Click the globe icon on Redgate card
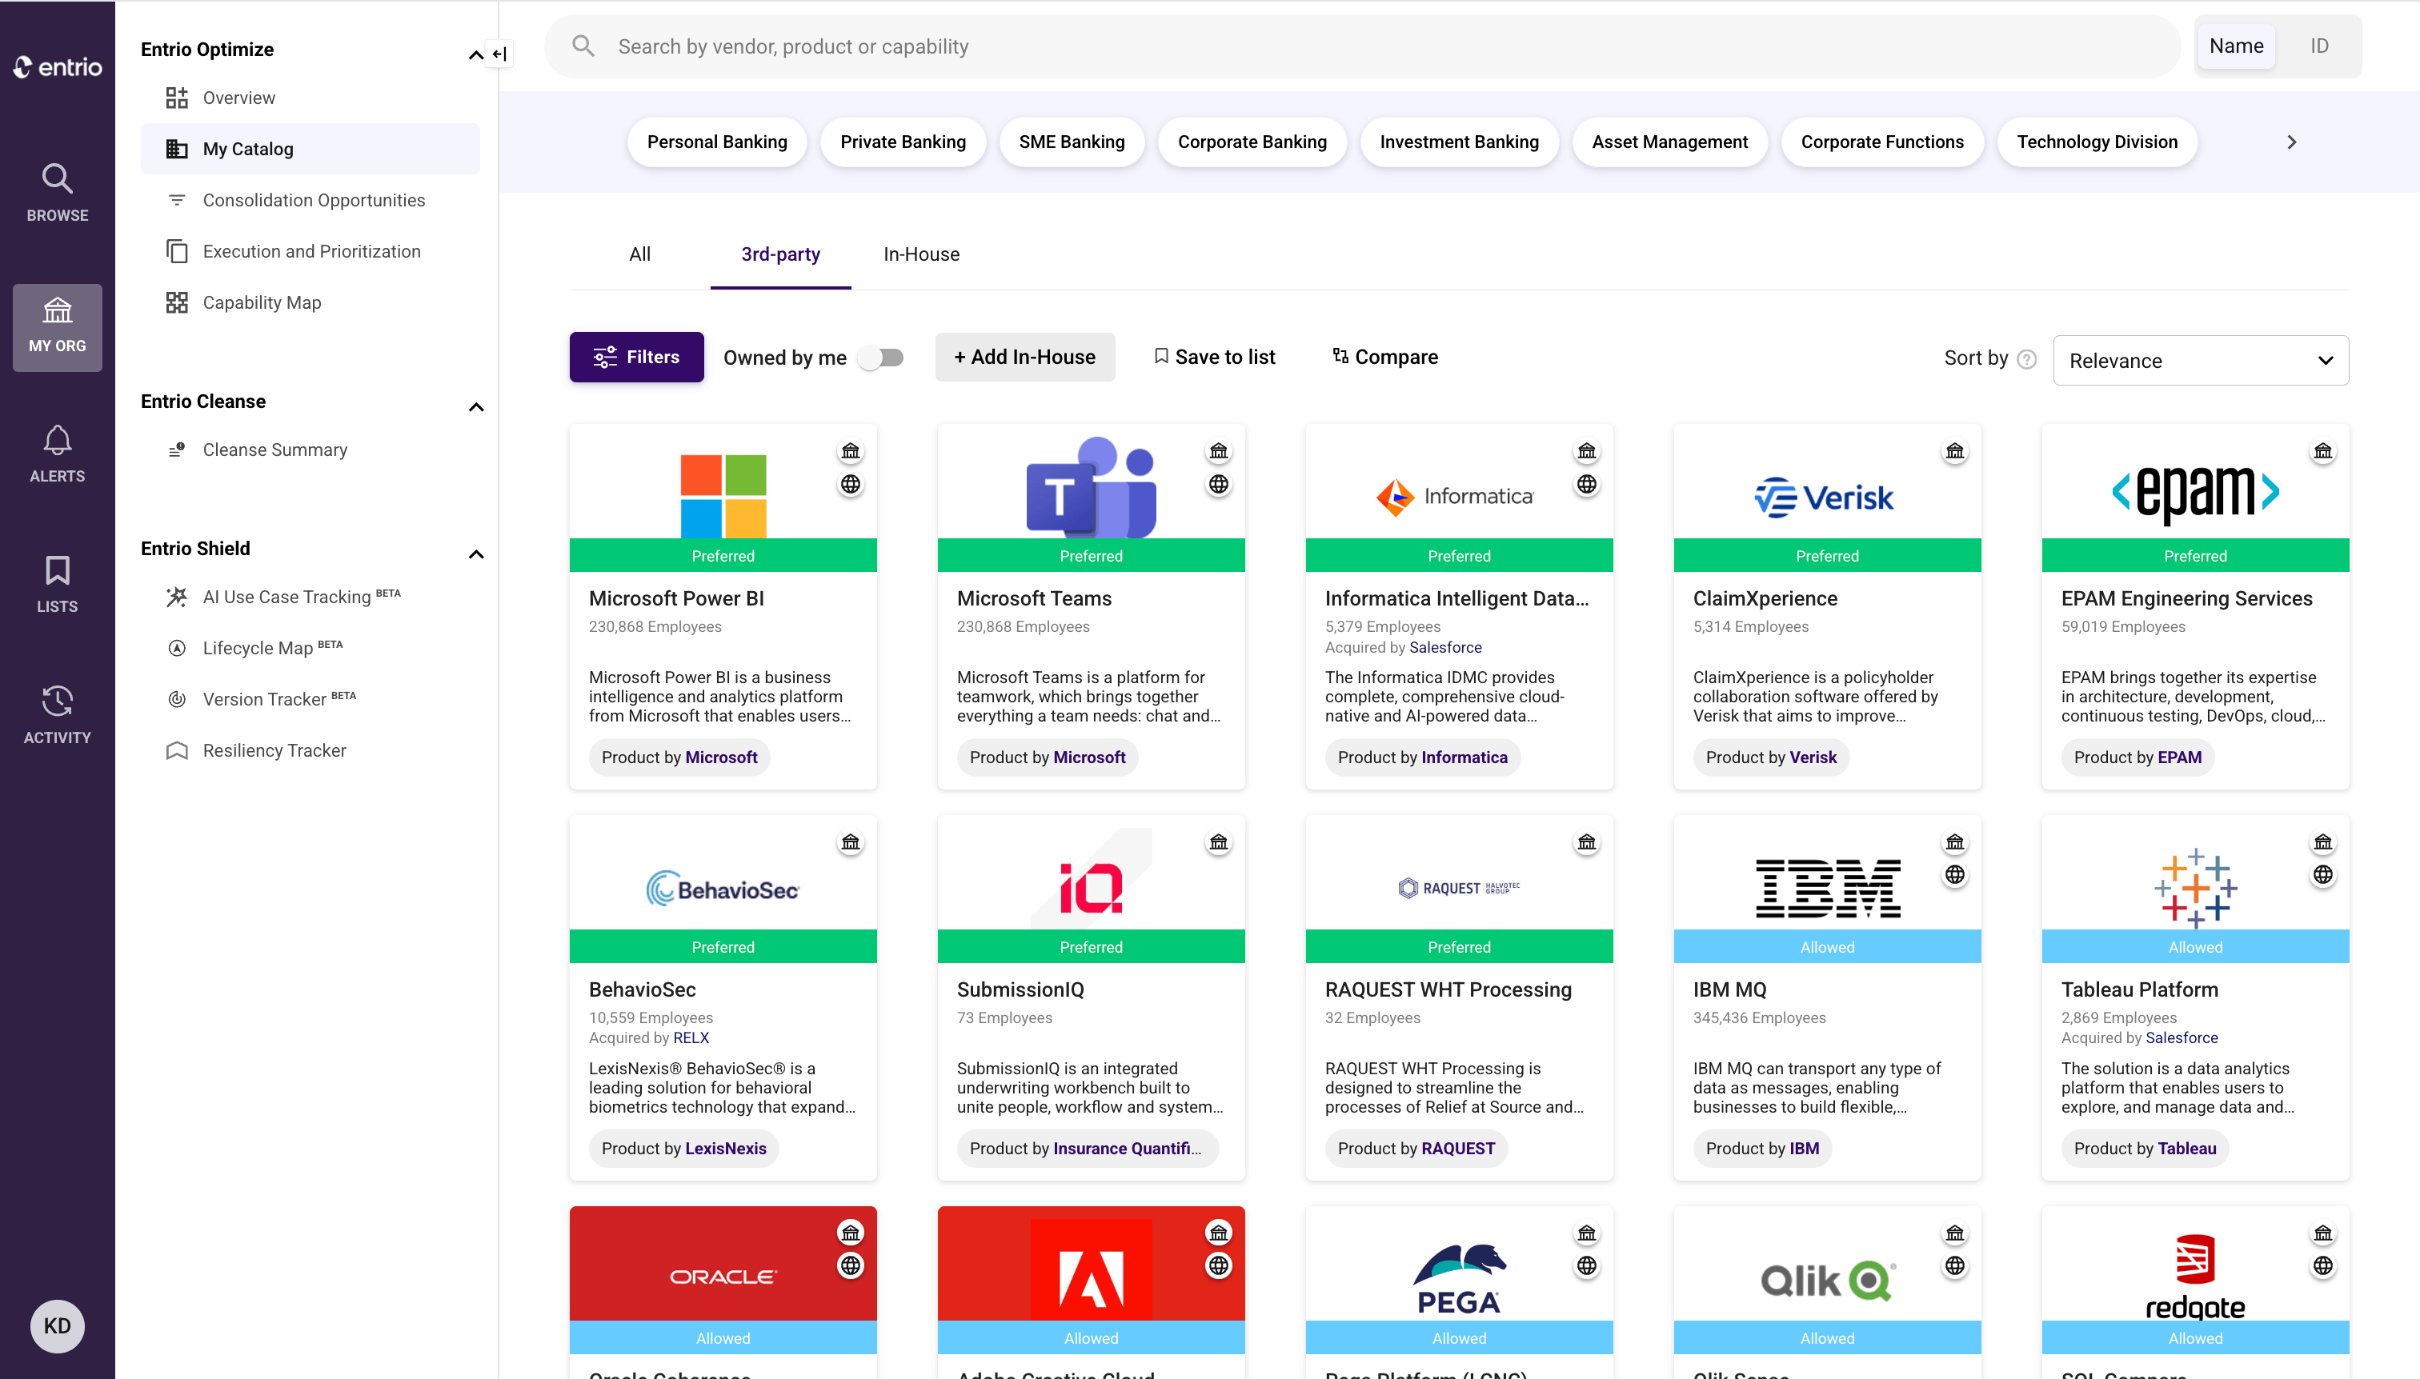Image resolution: width=2420 pixels, height=1379 pixels. (2322, 1265)
